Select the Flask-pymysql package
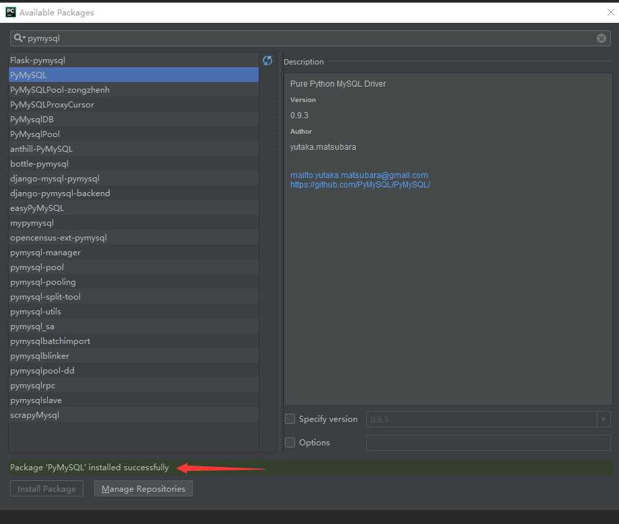Viewport: 619px width, 524px height. pyautogui.click(x=134, y=60)
